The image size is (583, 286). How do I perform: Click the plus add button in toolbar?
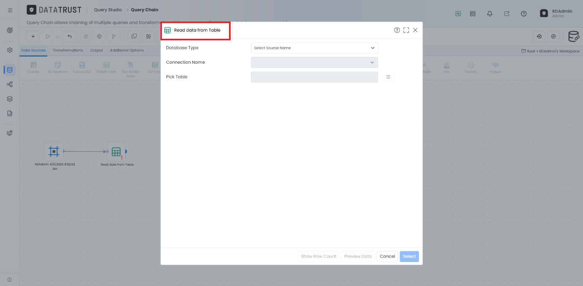tap(33, 36)
